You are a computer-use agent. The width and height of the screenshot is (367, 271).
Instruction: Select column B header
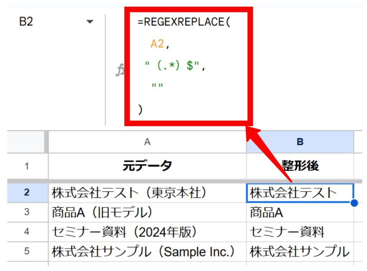(300, 142)
